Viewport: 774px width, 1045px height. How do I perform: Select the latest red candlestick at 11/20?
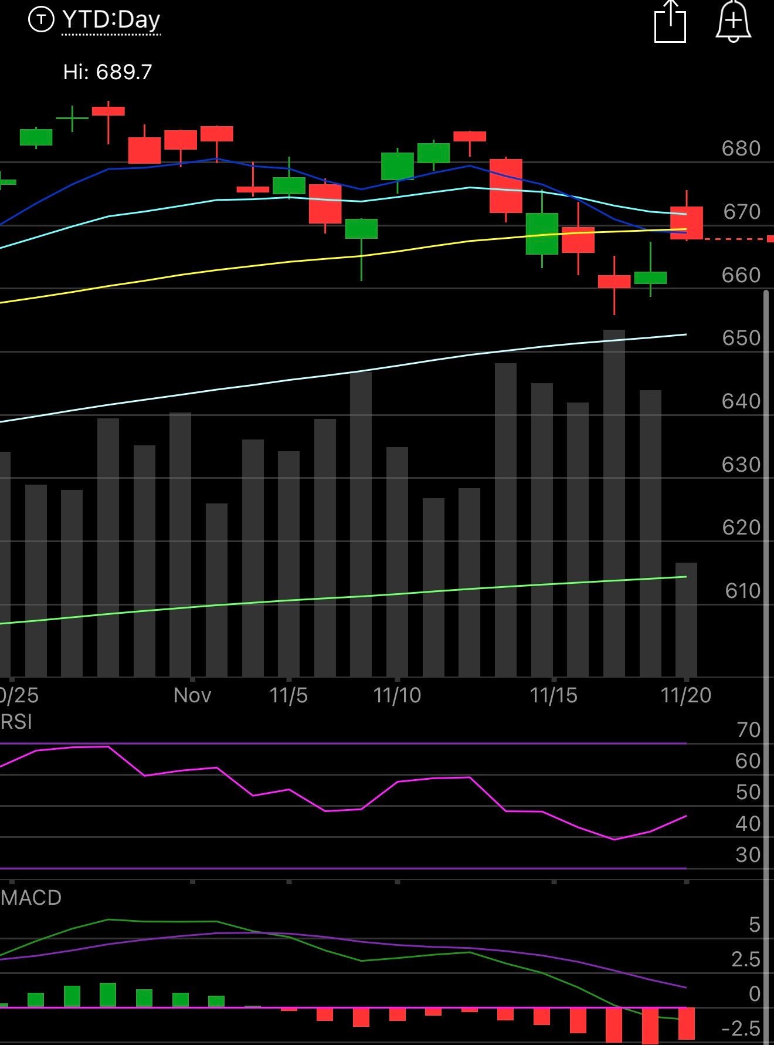(687, 222)
